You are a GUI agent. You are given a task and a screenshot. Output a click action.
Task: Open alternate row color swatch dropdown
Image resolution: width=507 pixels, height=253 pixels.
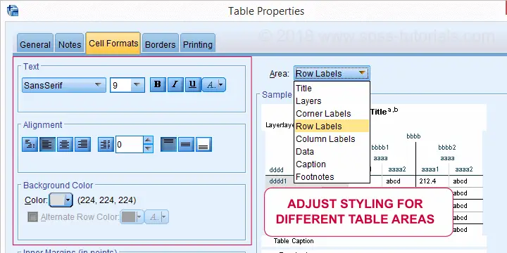132,217
